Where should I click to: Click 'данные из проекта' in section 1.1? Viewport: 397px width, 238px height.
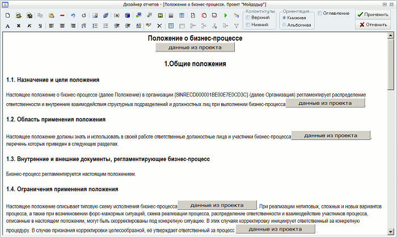click(x=325, y=103)
